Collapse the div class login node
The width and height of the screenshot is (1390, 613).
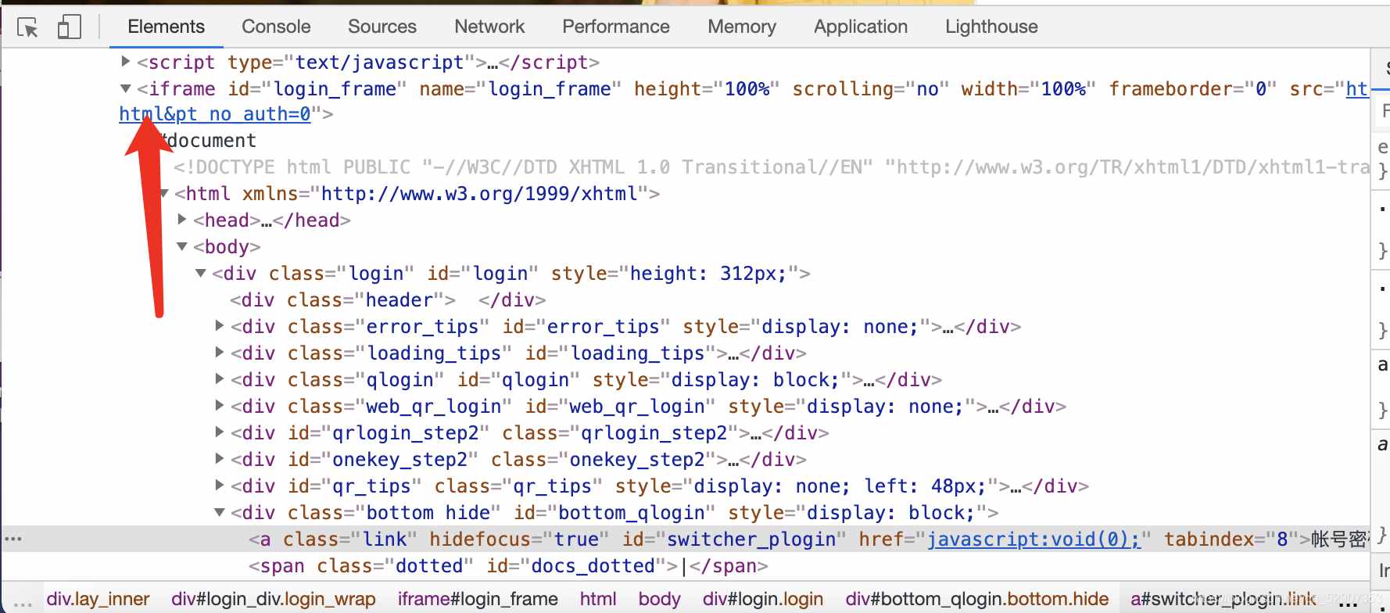[201, 273]
